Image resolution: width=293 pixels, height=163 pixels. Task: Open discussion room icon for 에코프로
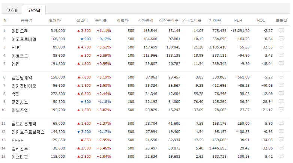click(x=281, y=55)
